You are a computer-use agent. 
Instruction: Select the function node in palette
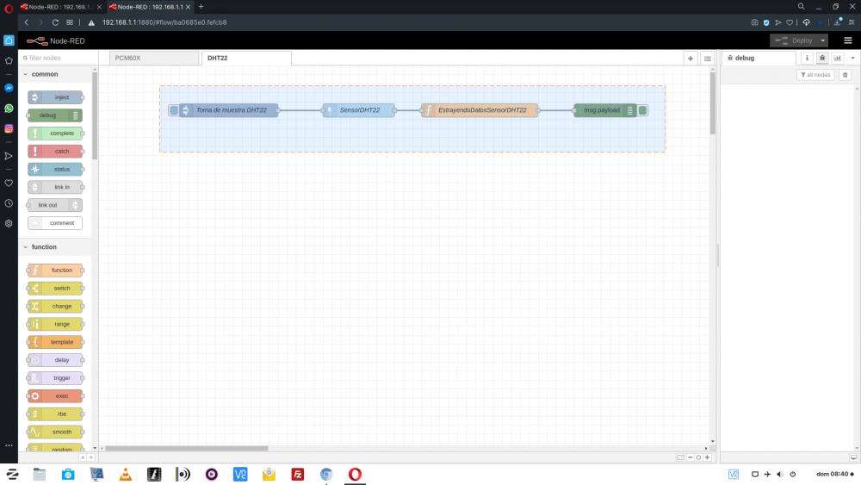coord(55,270)
